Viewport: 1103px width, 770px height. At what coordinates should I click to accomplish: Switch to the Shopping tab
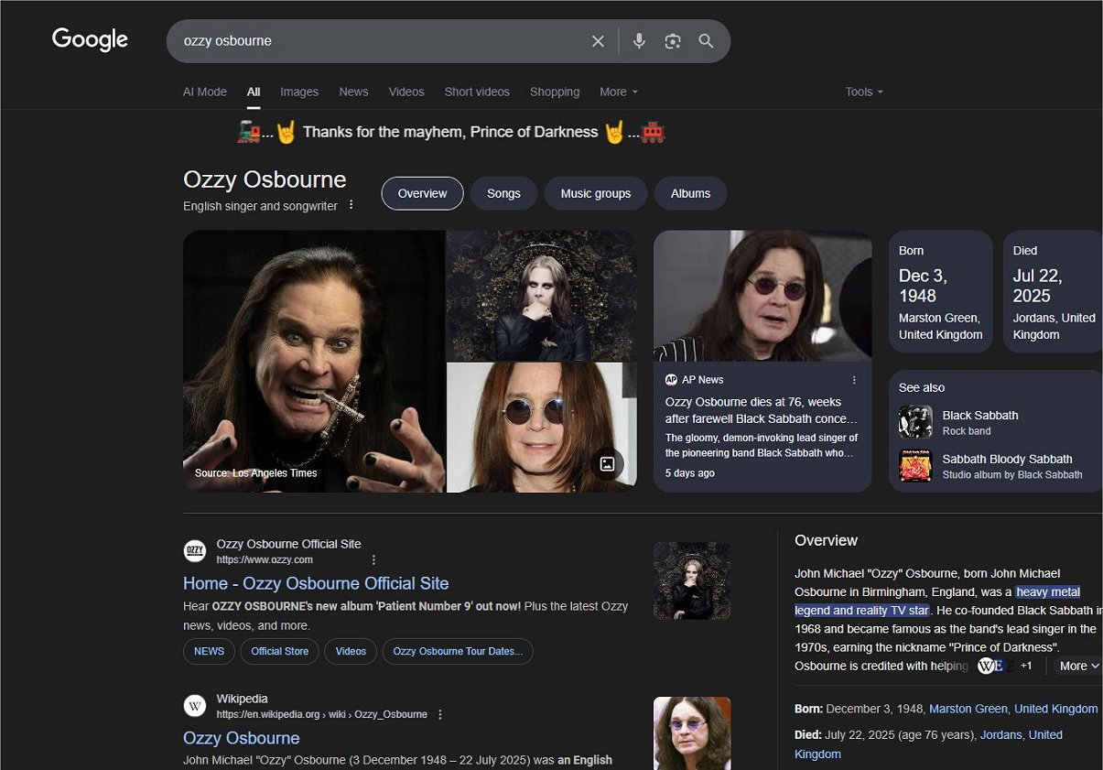[555, 92]
